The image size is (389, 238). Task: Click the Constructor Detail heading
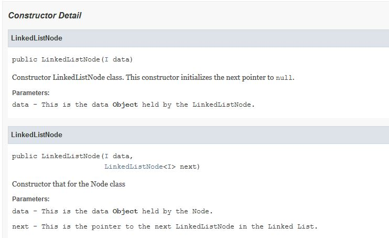pyautogui.click(x=45, y=15)
